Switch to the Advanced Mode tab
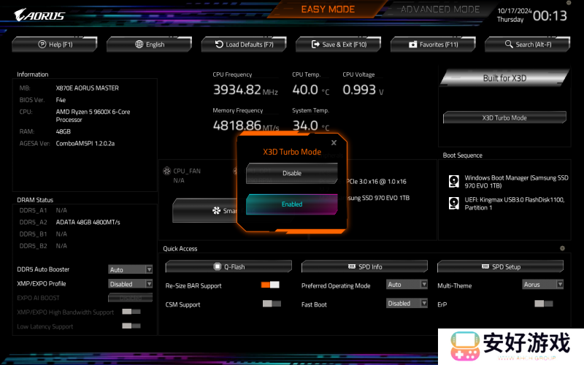The image size is (584, 365). click(x=440, y=9)
